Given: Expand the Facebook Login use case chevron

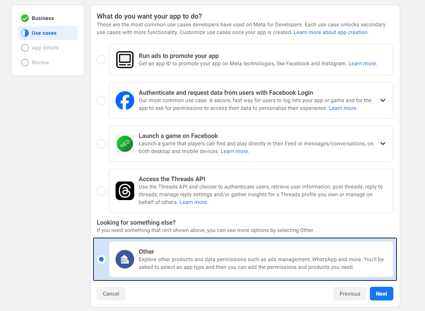Looking at the screenshot, I should tap(383, 100).
